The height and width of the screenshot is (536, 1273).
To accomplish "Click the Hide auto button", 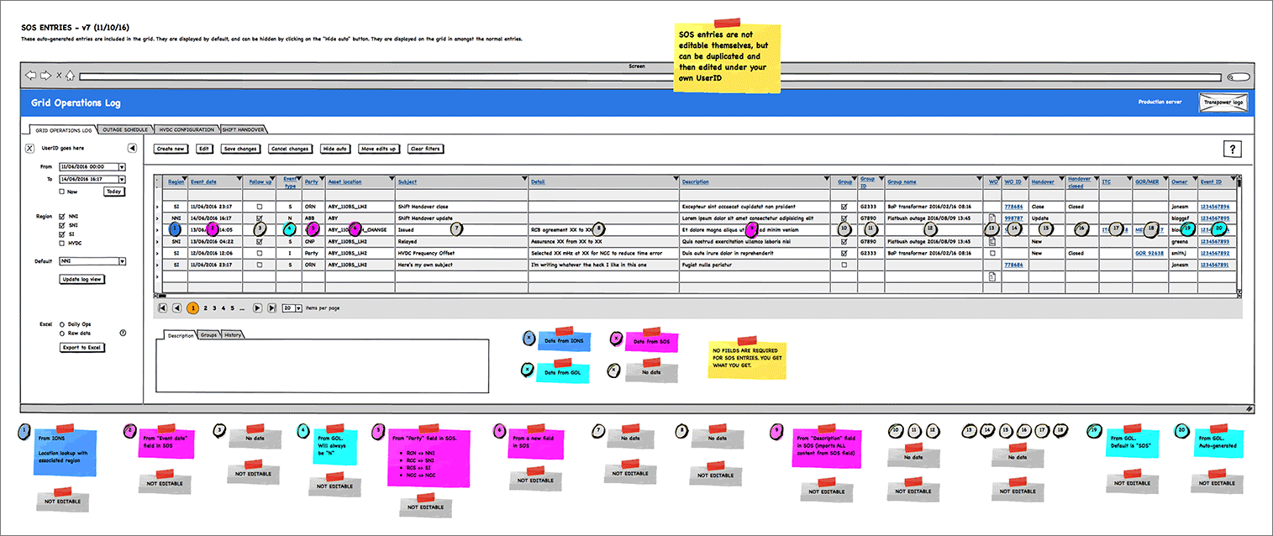I will (x=334, y=149).
